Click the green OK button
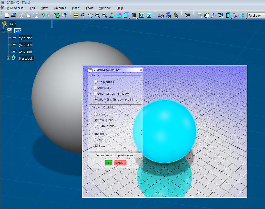 tap(108, 163)
